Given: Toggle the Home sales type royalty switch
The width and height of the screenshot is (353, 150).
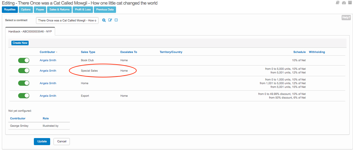Looking at the screenshot, I should point(24,83).
